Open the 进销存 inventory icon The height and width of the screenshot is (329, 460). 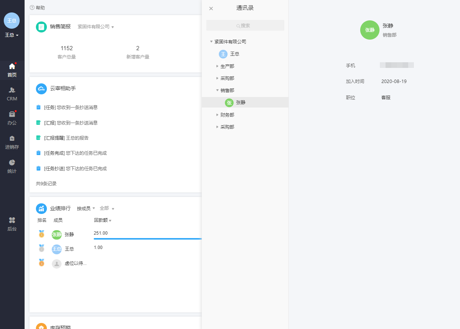coord(12,138)
